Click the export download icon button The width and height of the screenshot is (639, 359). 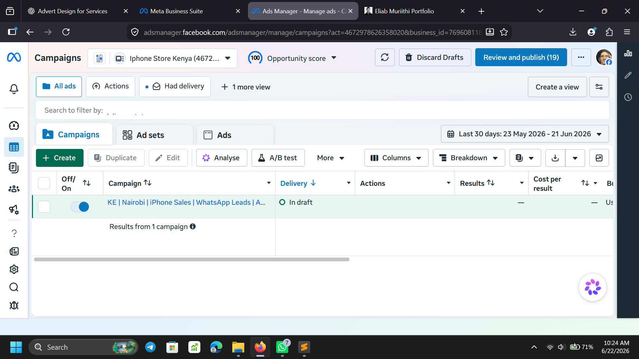pos(555,158)
